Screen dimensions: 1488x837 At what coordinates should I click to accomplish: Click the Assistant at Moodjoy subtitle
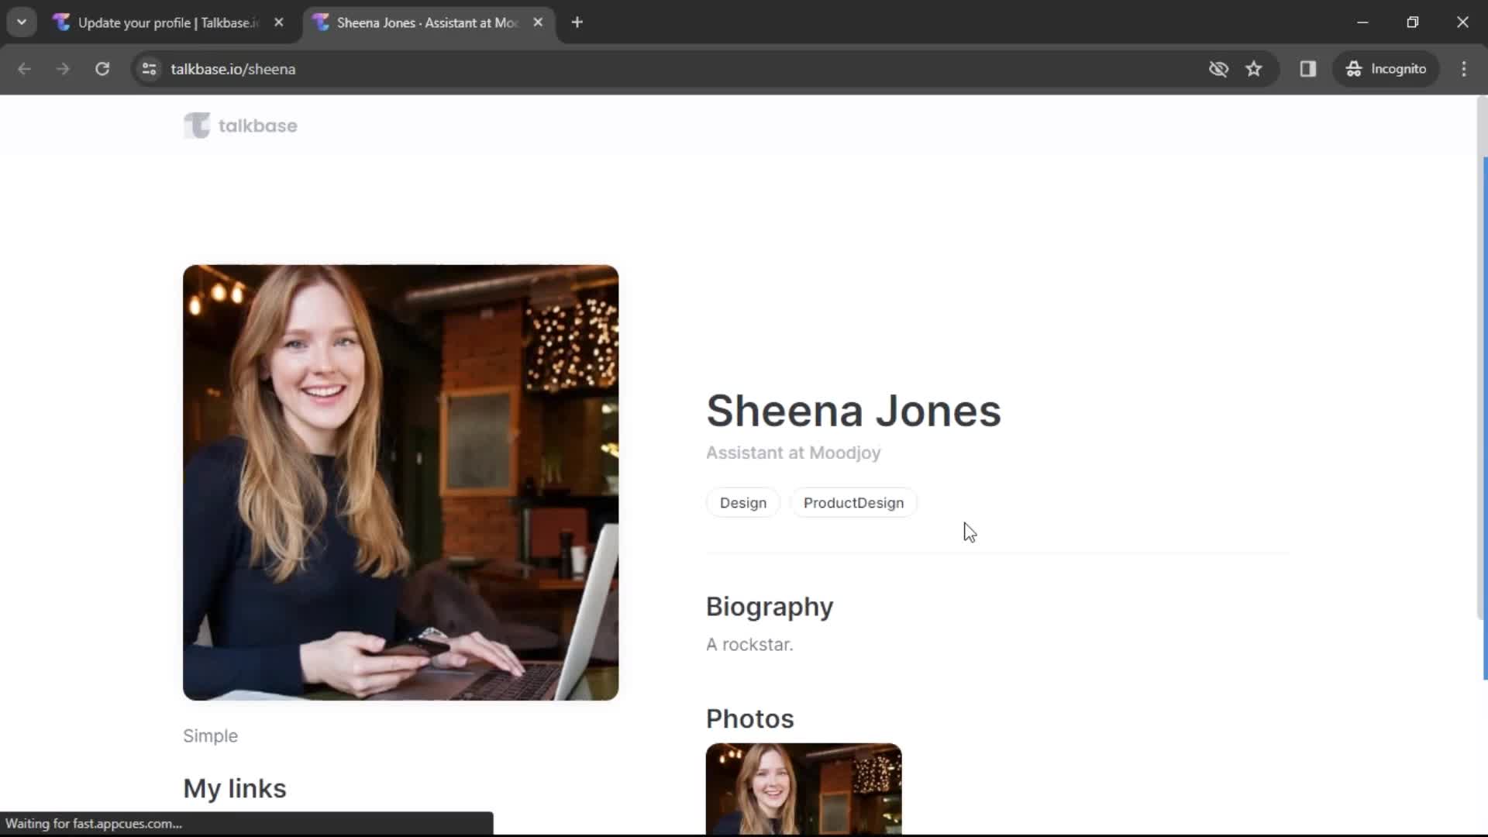pyautogui.click(x=793, y=453)
